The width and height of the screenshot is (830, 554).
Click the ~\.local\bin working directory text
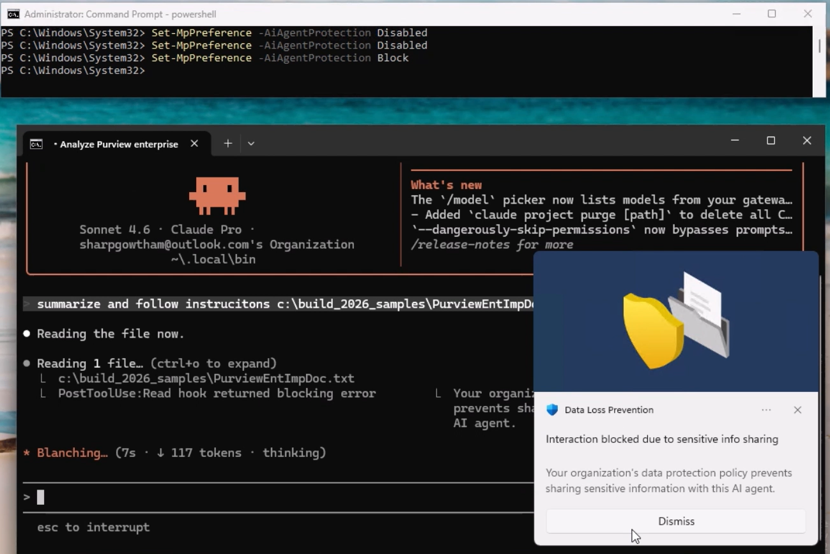pos(213,259)
